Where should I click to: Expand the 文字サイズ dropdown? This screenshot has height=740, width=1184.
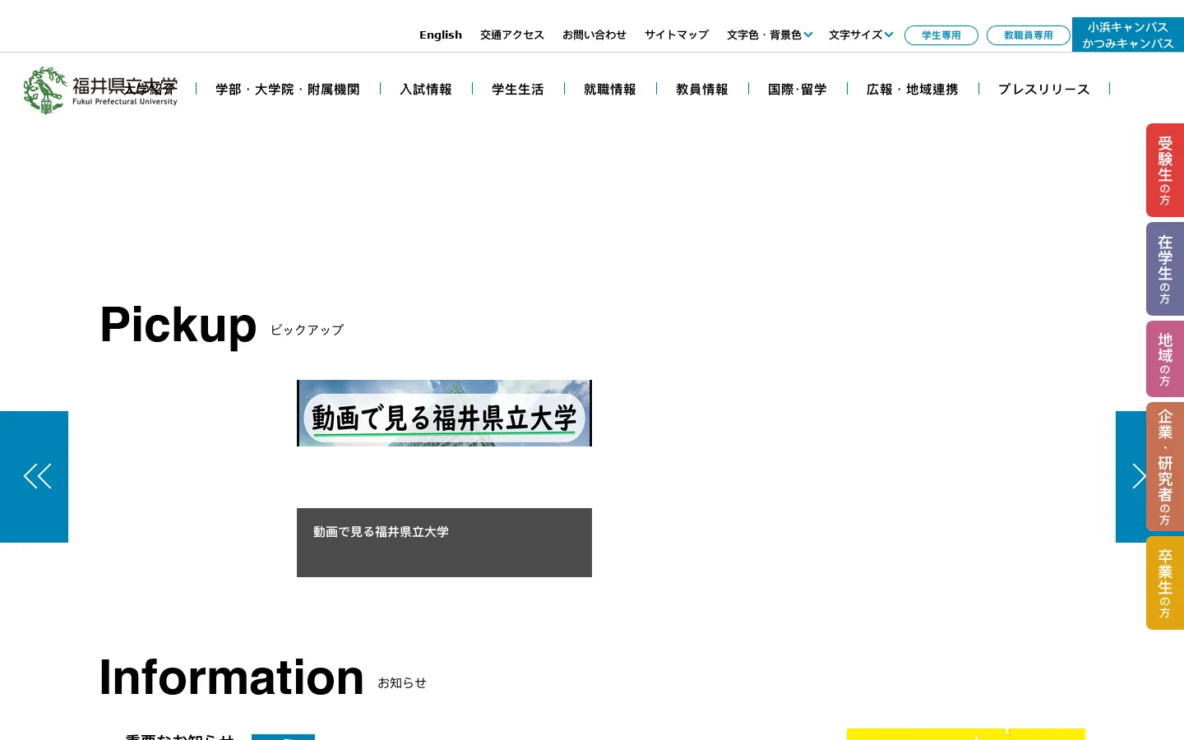[x=861, y=35]
